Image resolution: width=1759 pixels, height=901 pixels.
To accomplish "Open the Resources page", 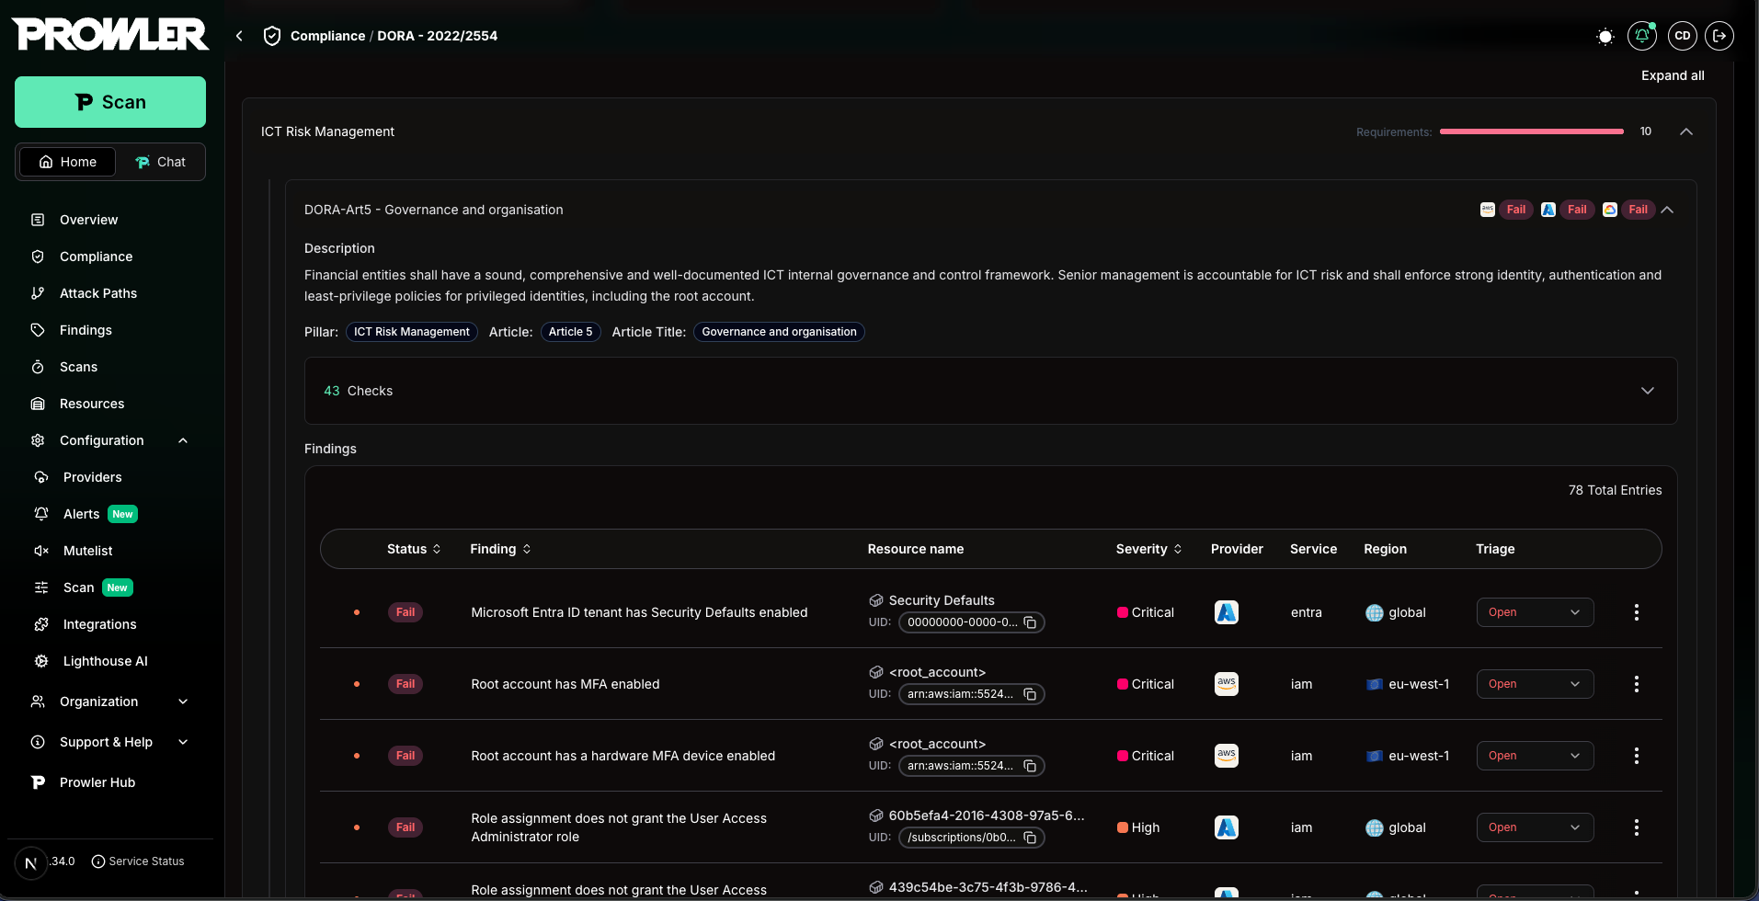I will click(x=92, y=404).
